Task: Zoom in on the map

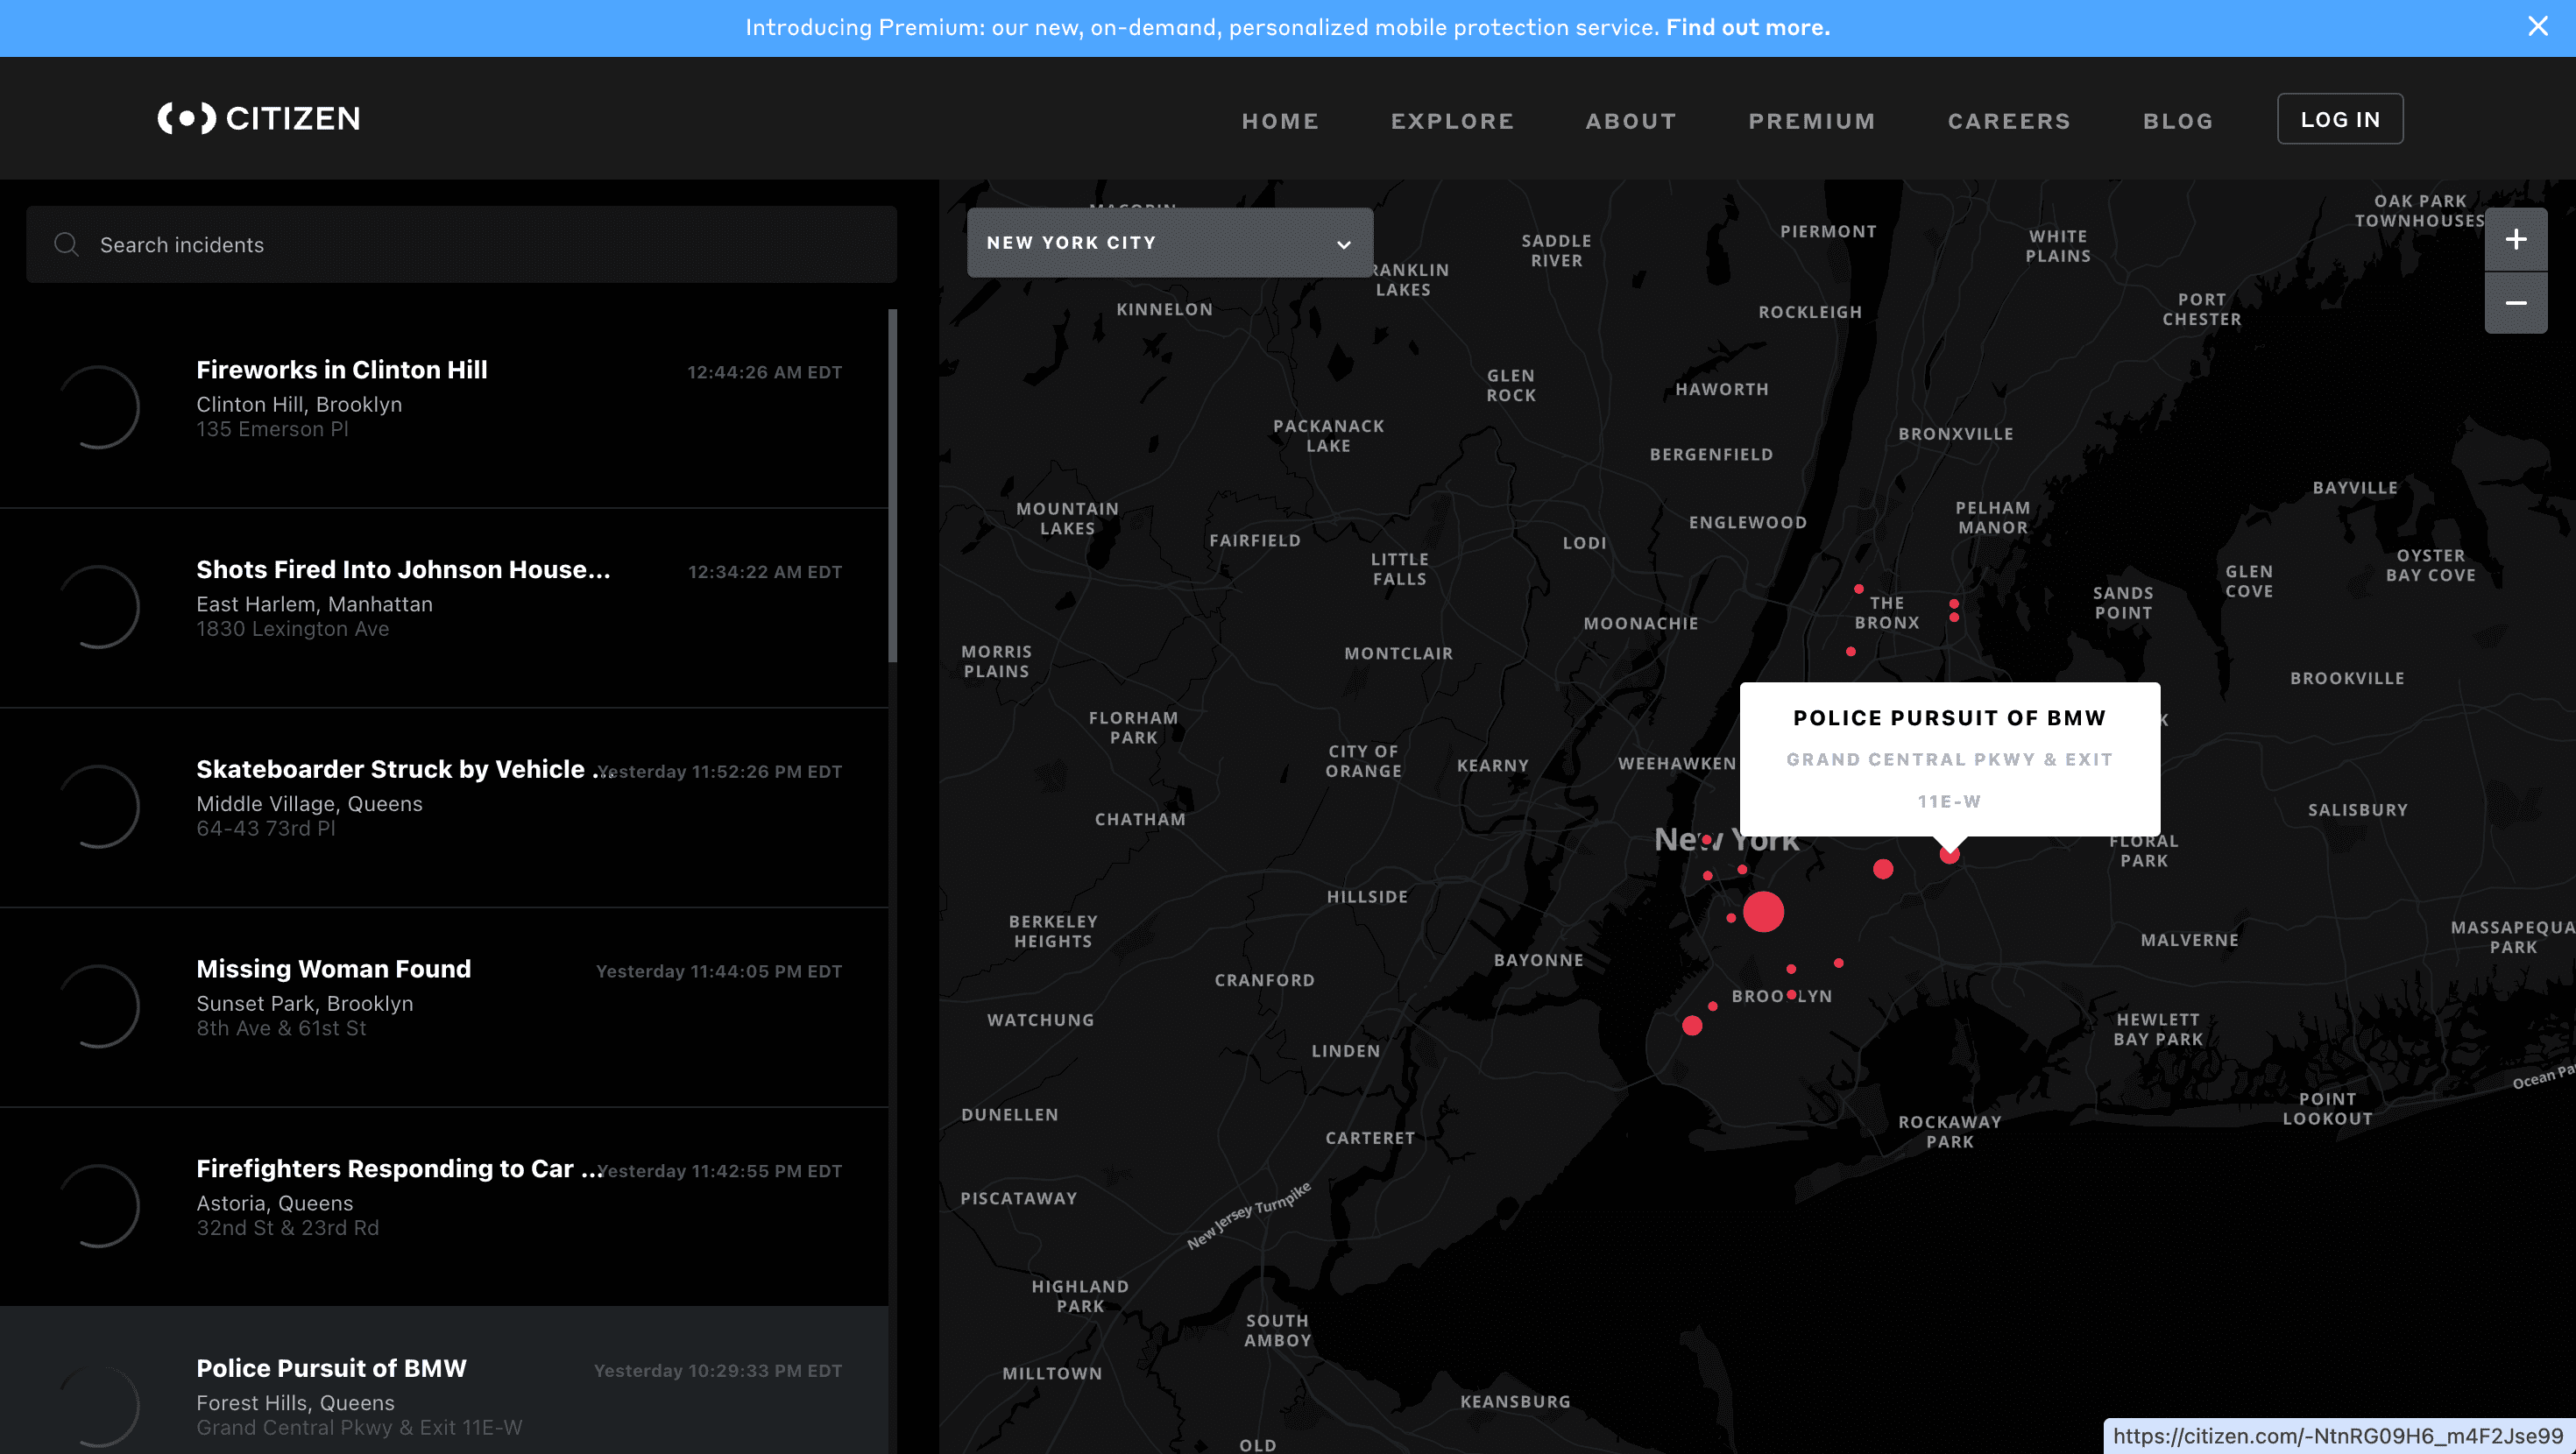Action: [2515, 240]
